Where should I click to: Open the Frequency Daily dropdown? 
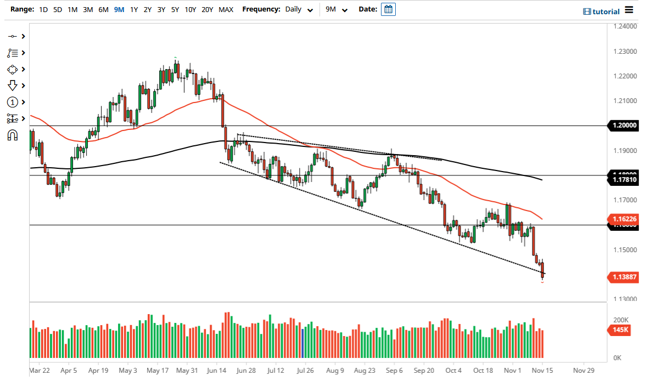click(x=299, y=9)
